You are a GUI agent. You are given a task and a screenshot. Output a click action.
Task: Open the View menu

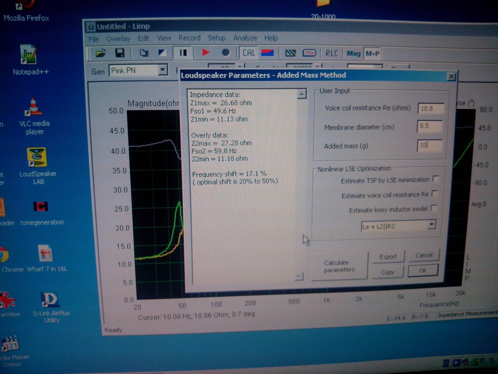pyautogui.click(x=164, y=38)
